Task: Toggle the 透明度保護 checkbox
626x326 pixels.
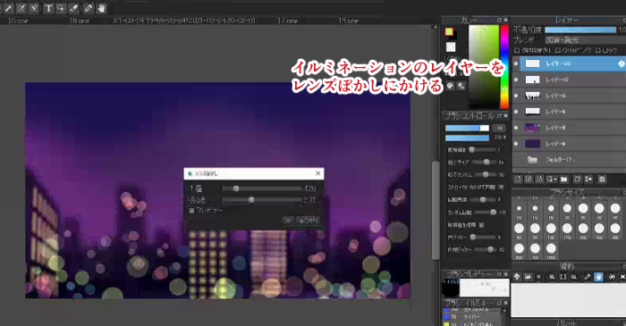Action: point(517,50)
